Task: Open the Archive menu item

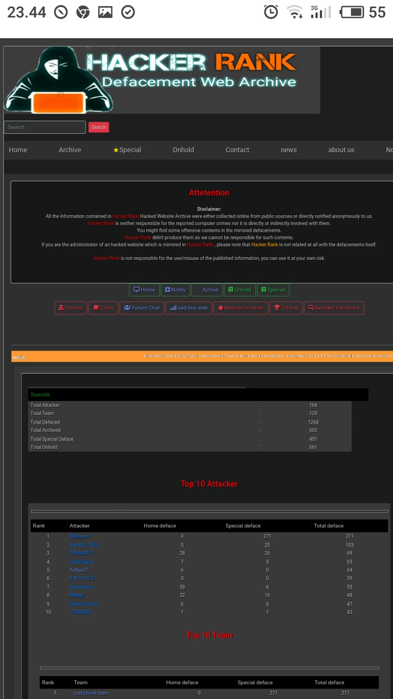Action: (70, 150)
